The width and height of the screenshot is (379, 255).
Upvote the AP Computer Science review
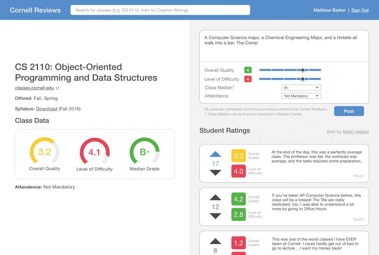[x=215, y=197]
